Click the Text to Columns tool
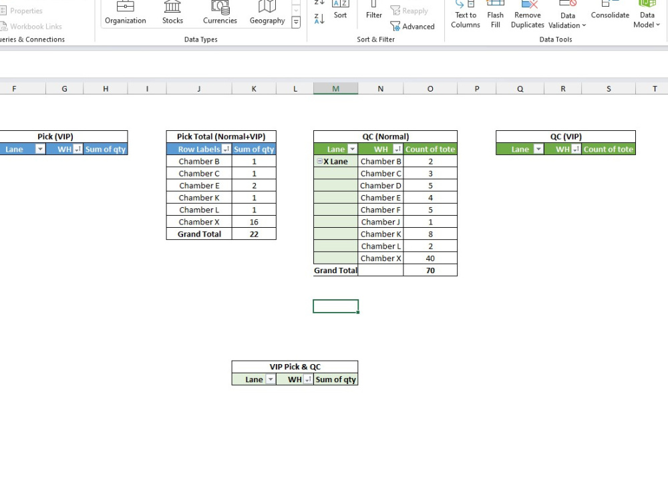 tap(465, 13)
